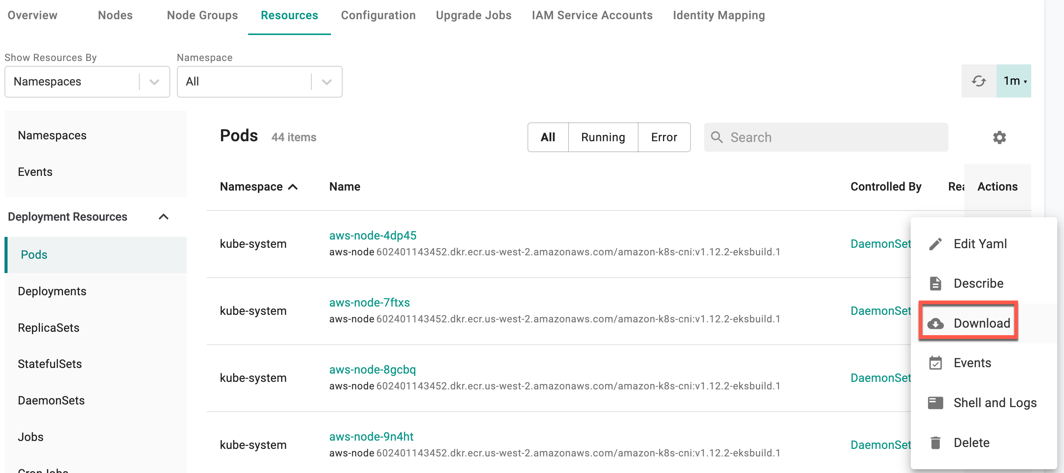
Task: Open Shell and Logs from menu
Action: (x=983, y=403)
